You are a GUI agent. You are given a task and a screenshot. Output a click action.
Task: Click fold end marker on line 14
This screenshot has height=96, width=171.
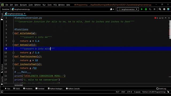[13, 68]
